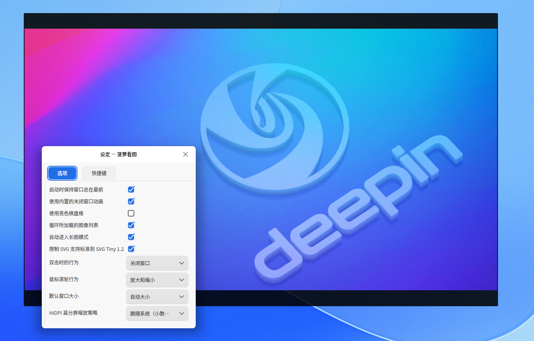Click the 使用亮色棋盘格 label text
The width and height of the screenshot is (534, 341).
(66, 213)
